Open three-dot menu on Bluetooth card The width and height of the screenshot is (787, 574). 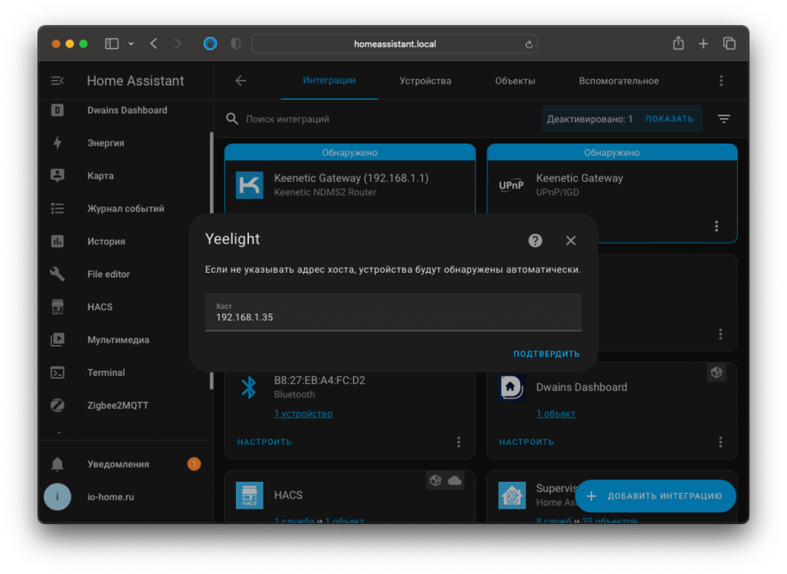459,442
